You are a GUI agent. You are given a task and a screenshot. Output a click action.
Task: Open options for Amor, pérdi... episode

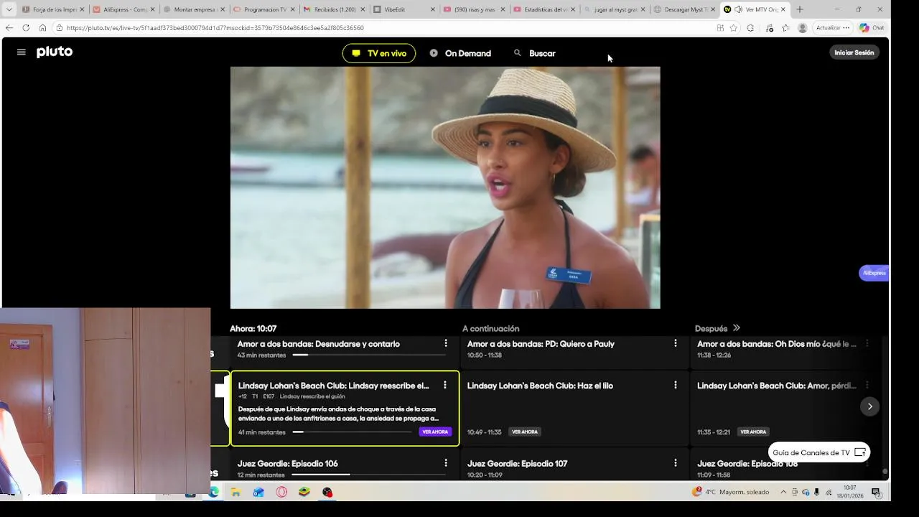867,385
